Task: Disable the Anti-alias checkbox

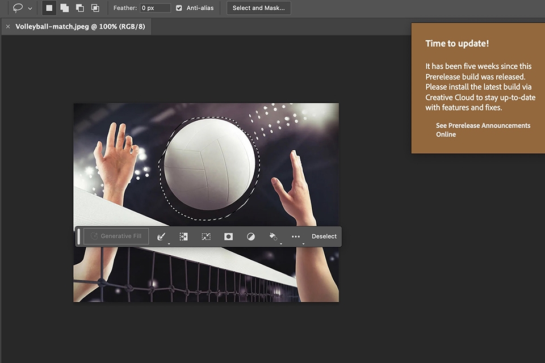Action: [179, 8]
